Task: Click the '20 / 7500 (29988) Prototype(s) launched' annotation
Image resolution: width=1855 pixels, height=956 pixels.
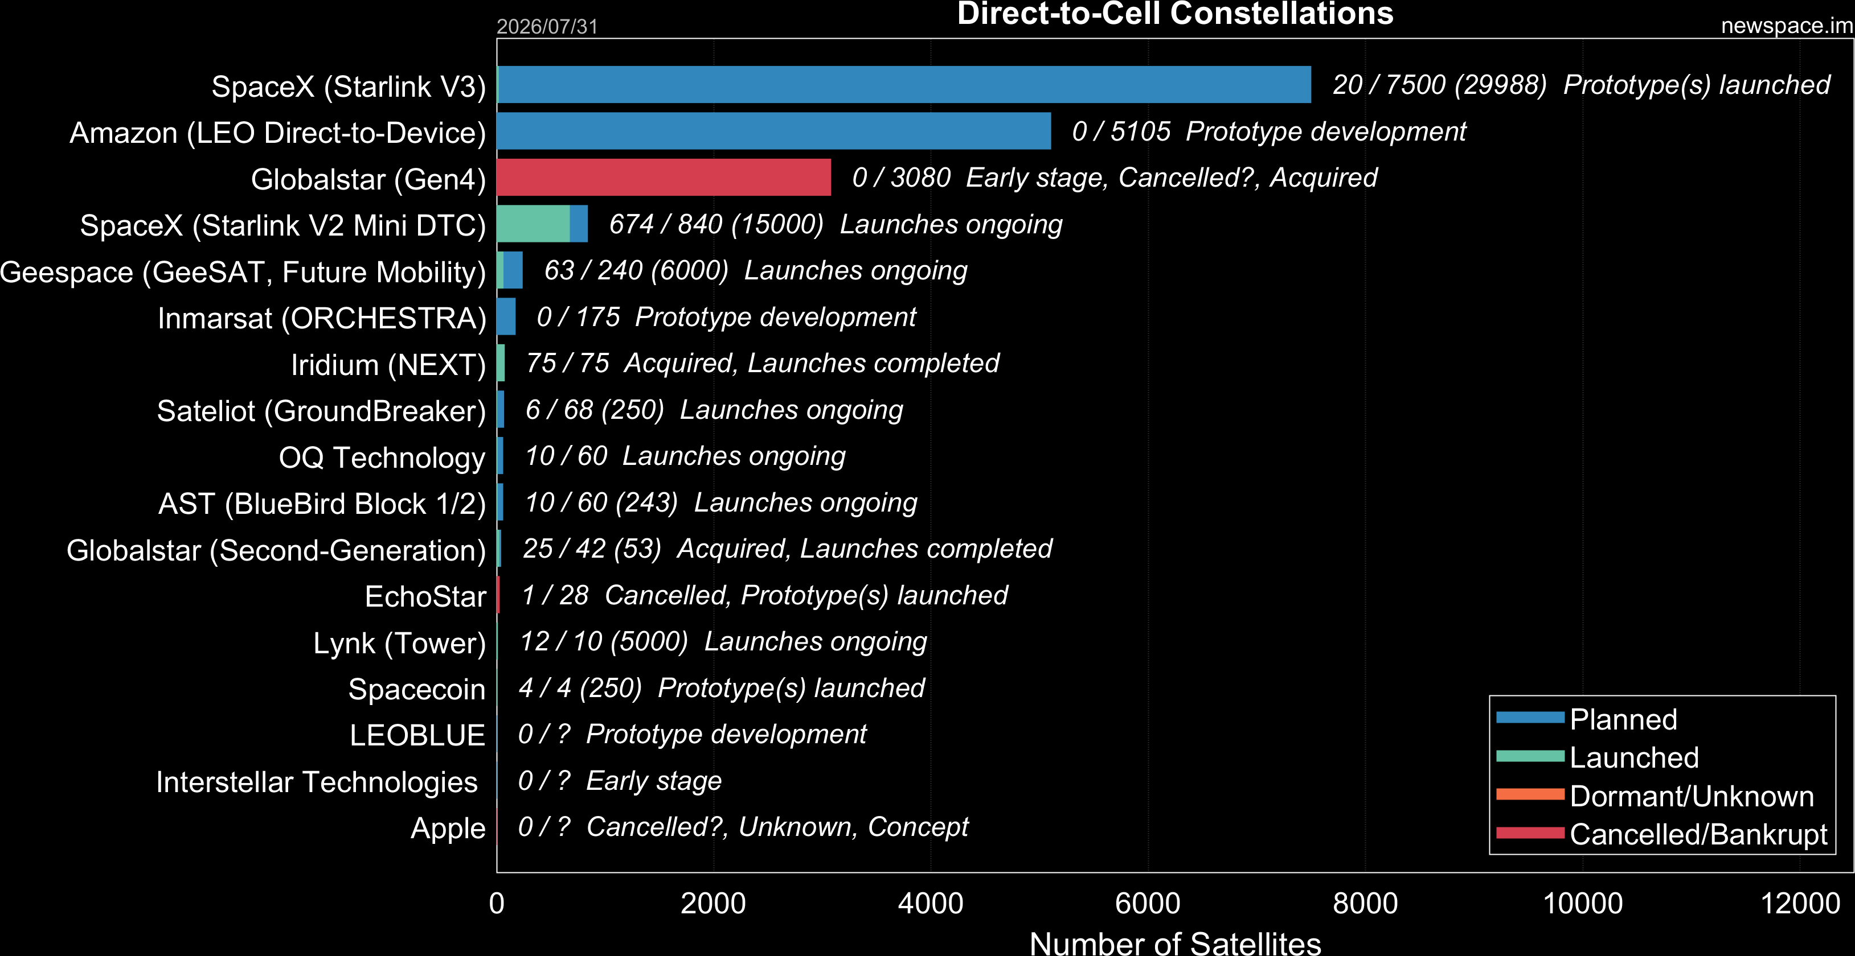Action: click(x=1582, y=85)
